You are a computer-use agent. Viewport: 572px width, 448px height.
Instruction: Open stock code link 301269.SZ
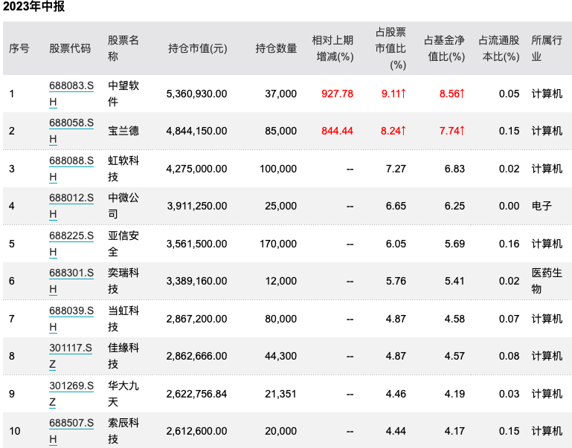point(71,394)
